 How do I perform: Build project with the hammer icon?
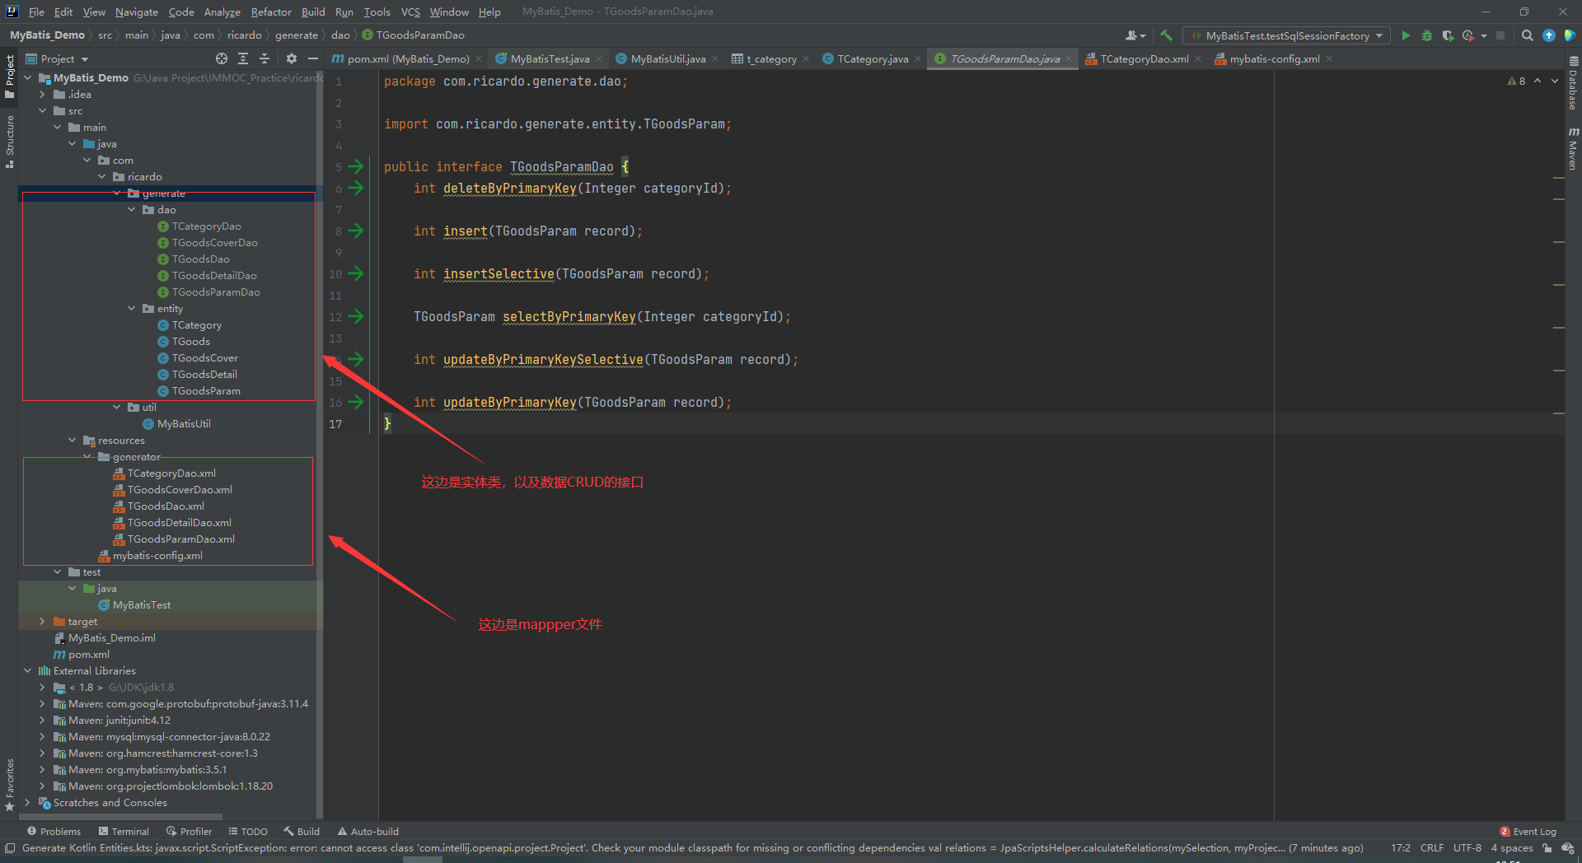click(1166, 35)
